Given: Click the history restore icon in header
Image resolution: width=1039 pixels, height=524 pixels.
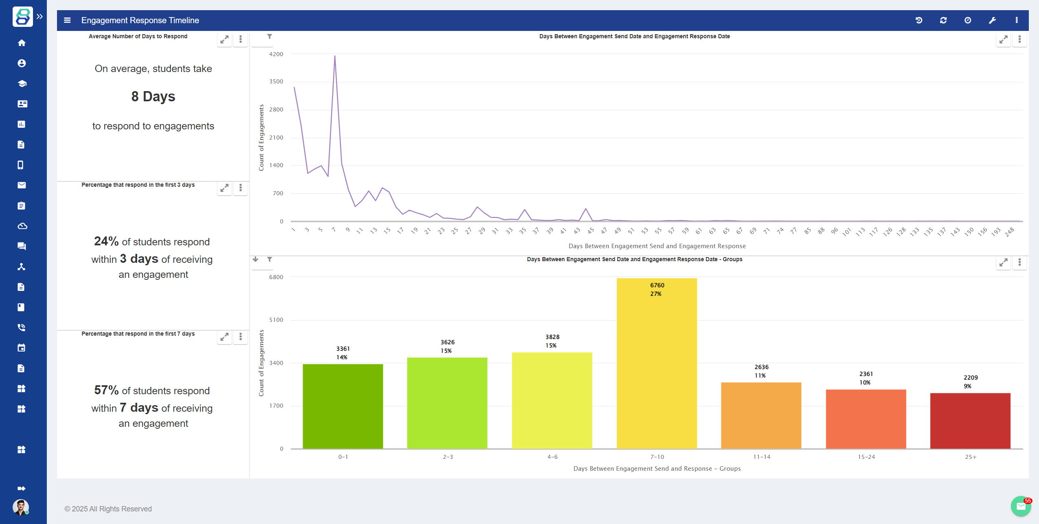Looking at the screenshot, I should (x=919, y=20).
